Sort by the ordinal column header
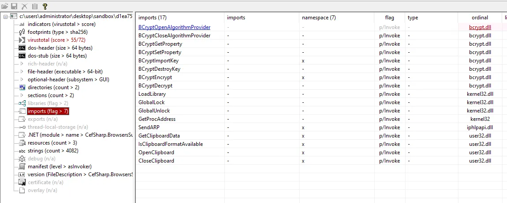Image resolution: width=507 pixels, height=203 pixels. pyautogui.click(x=480, y=18)
